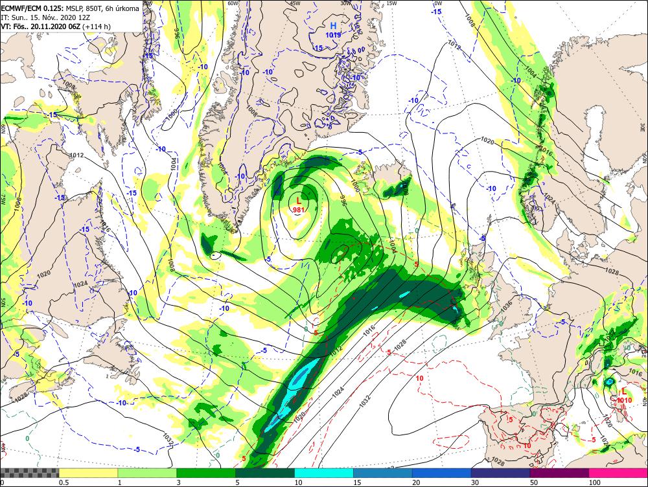This screenshot has height=487, width=648.
Task: Click the pink 100+ legend swatch
Action: pos(618,473)
